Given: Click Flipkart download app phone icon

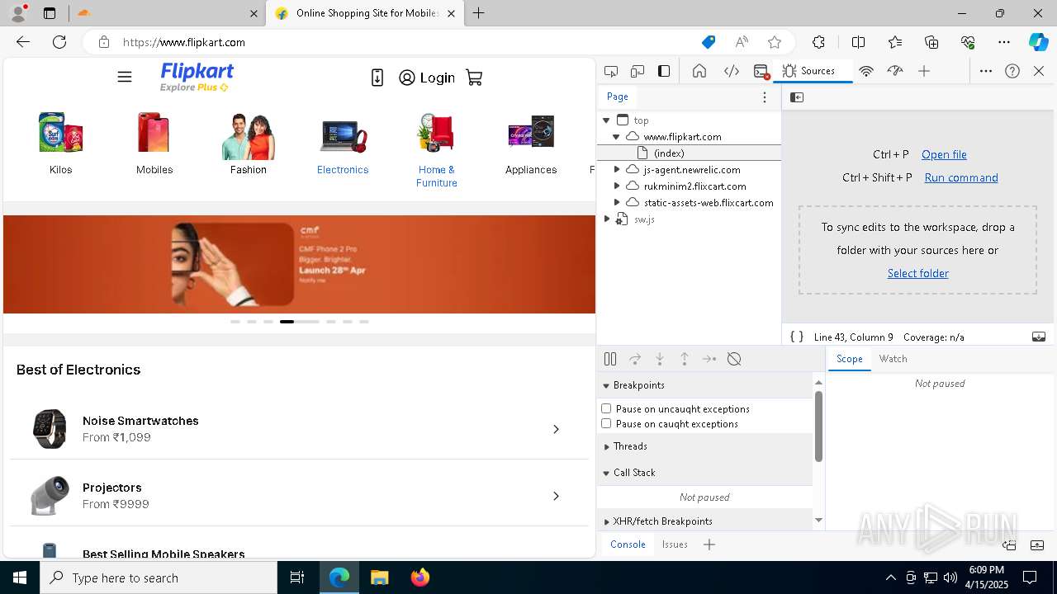Looking at the screenshot, I should tap(377, 78).
